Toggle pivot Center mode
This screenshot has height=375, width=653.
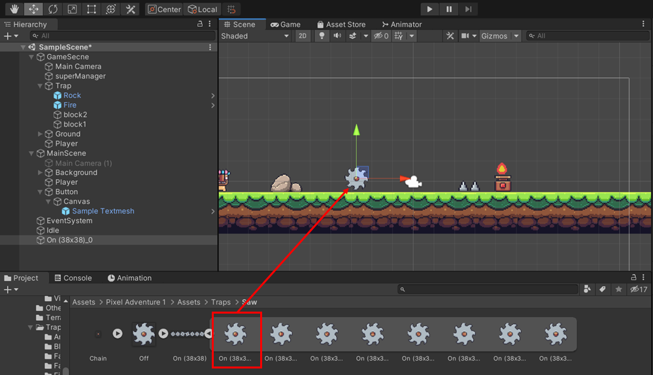[164, 9]
